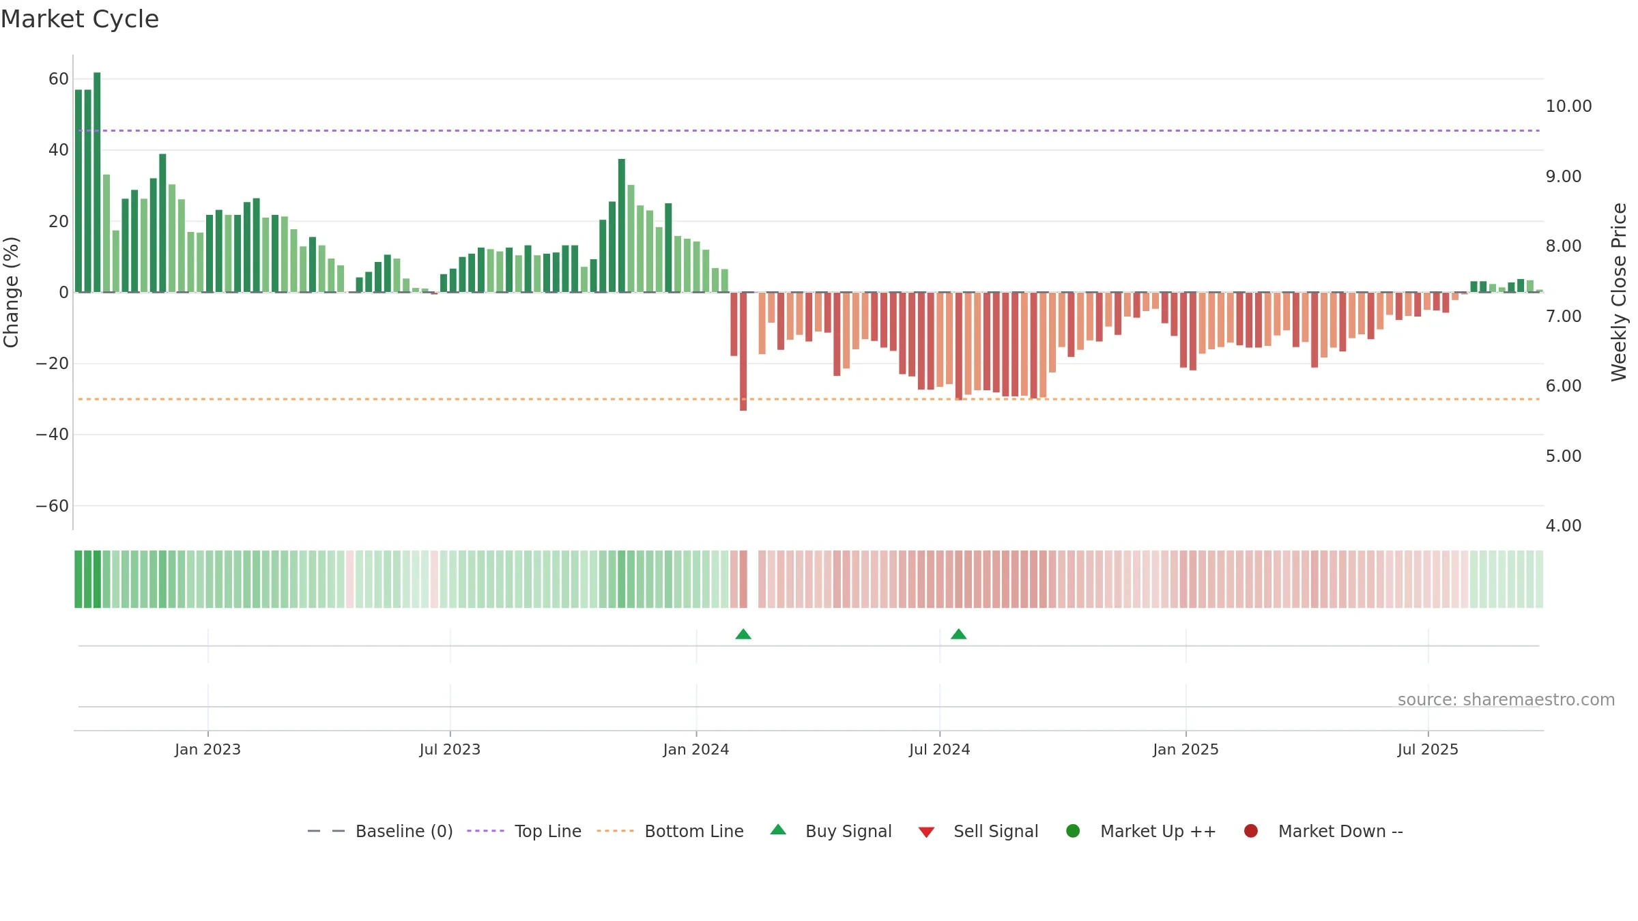
Task: Click the 60 change axis value
Action: pyautogui.click(x=59, y=79)
